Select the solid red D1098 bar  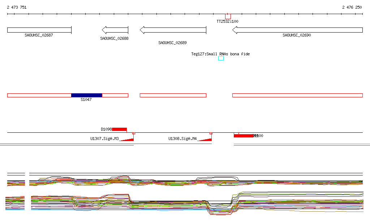[119, 129]
